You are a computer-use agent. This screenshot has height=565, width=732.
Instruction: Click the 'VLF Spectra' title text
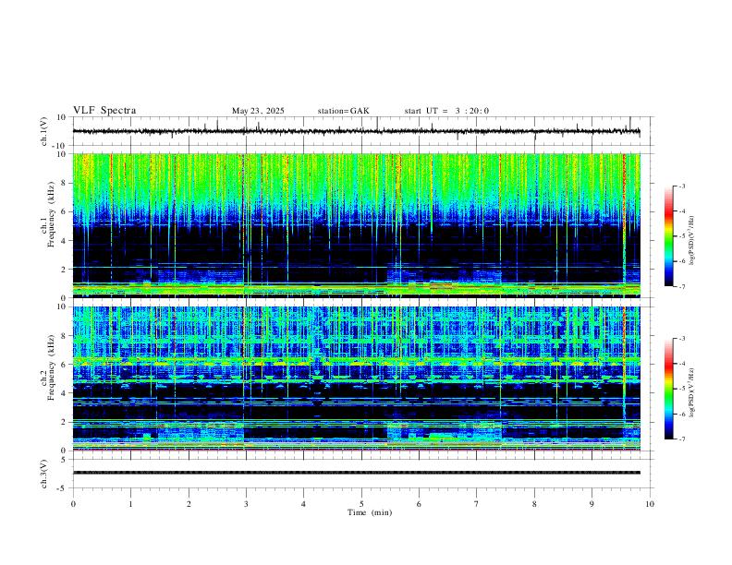click(104, 111)
